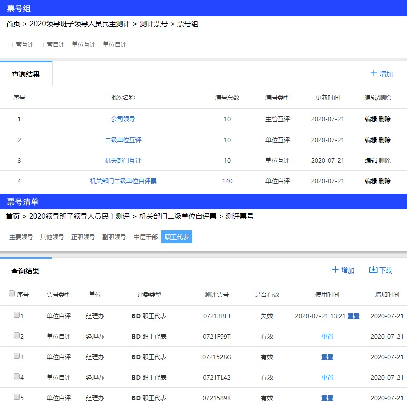The image size is (407, 409).
Task: Click 编辑 for the 机关部门二级单位自评票 row
Action: click(371, 181)
